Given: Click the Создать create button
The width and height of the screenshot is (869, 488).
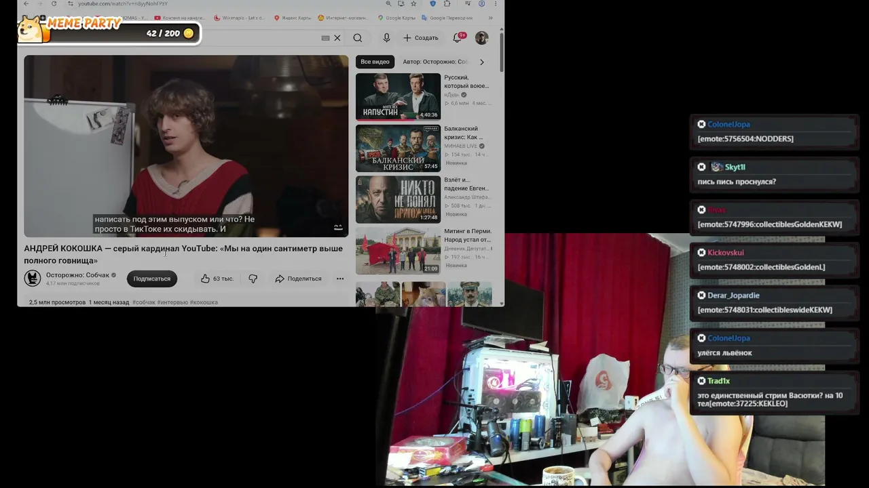Looking at the screenshot, I should (x=421, y=38).
